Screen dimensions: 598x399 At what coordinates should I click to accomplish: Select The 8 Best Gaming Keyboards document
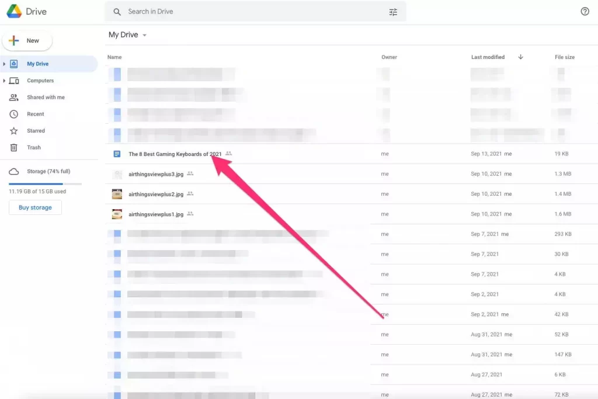click(175, 154)
